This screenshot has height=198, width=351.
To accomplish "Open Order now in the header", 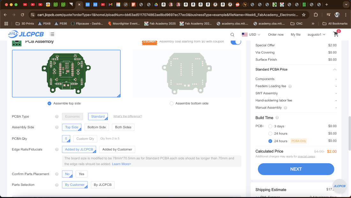I will point(276,34).
